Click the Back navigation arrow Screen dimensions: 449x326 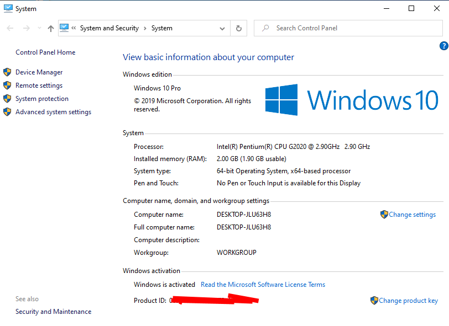(x=10, y=28)
